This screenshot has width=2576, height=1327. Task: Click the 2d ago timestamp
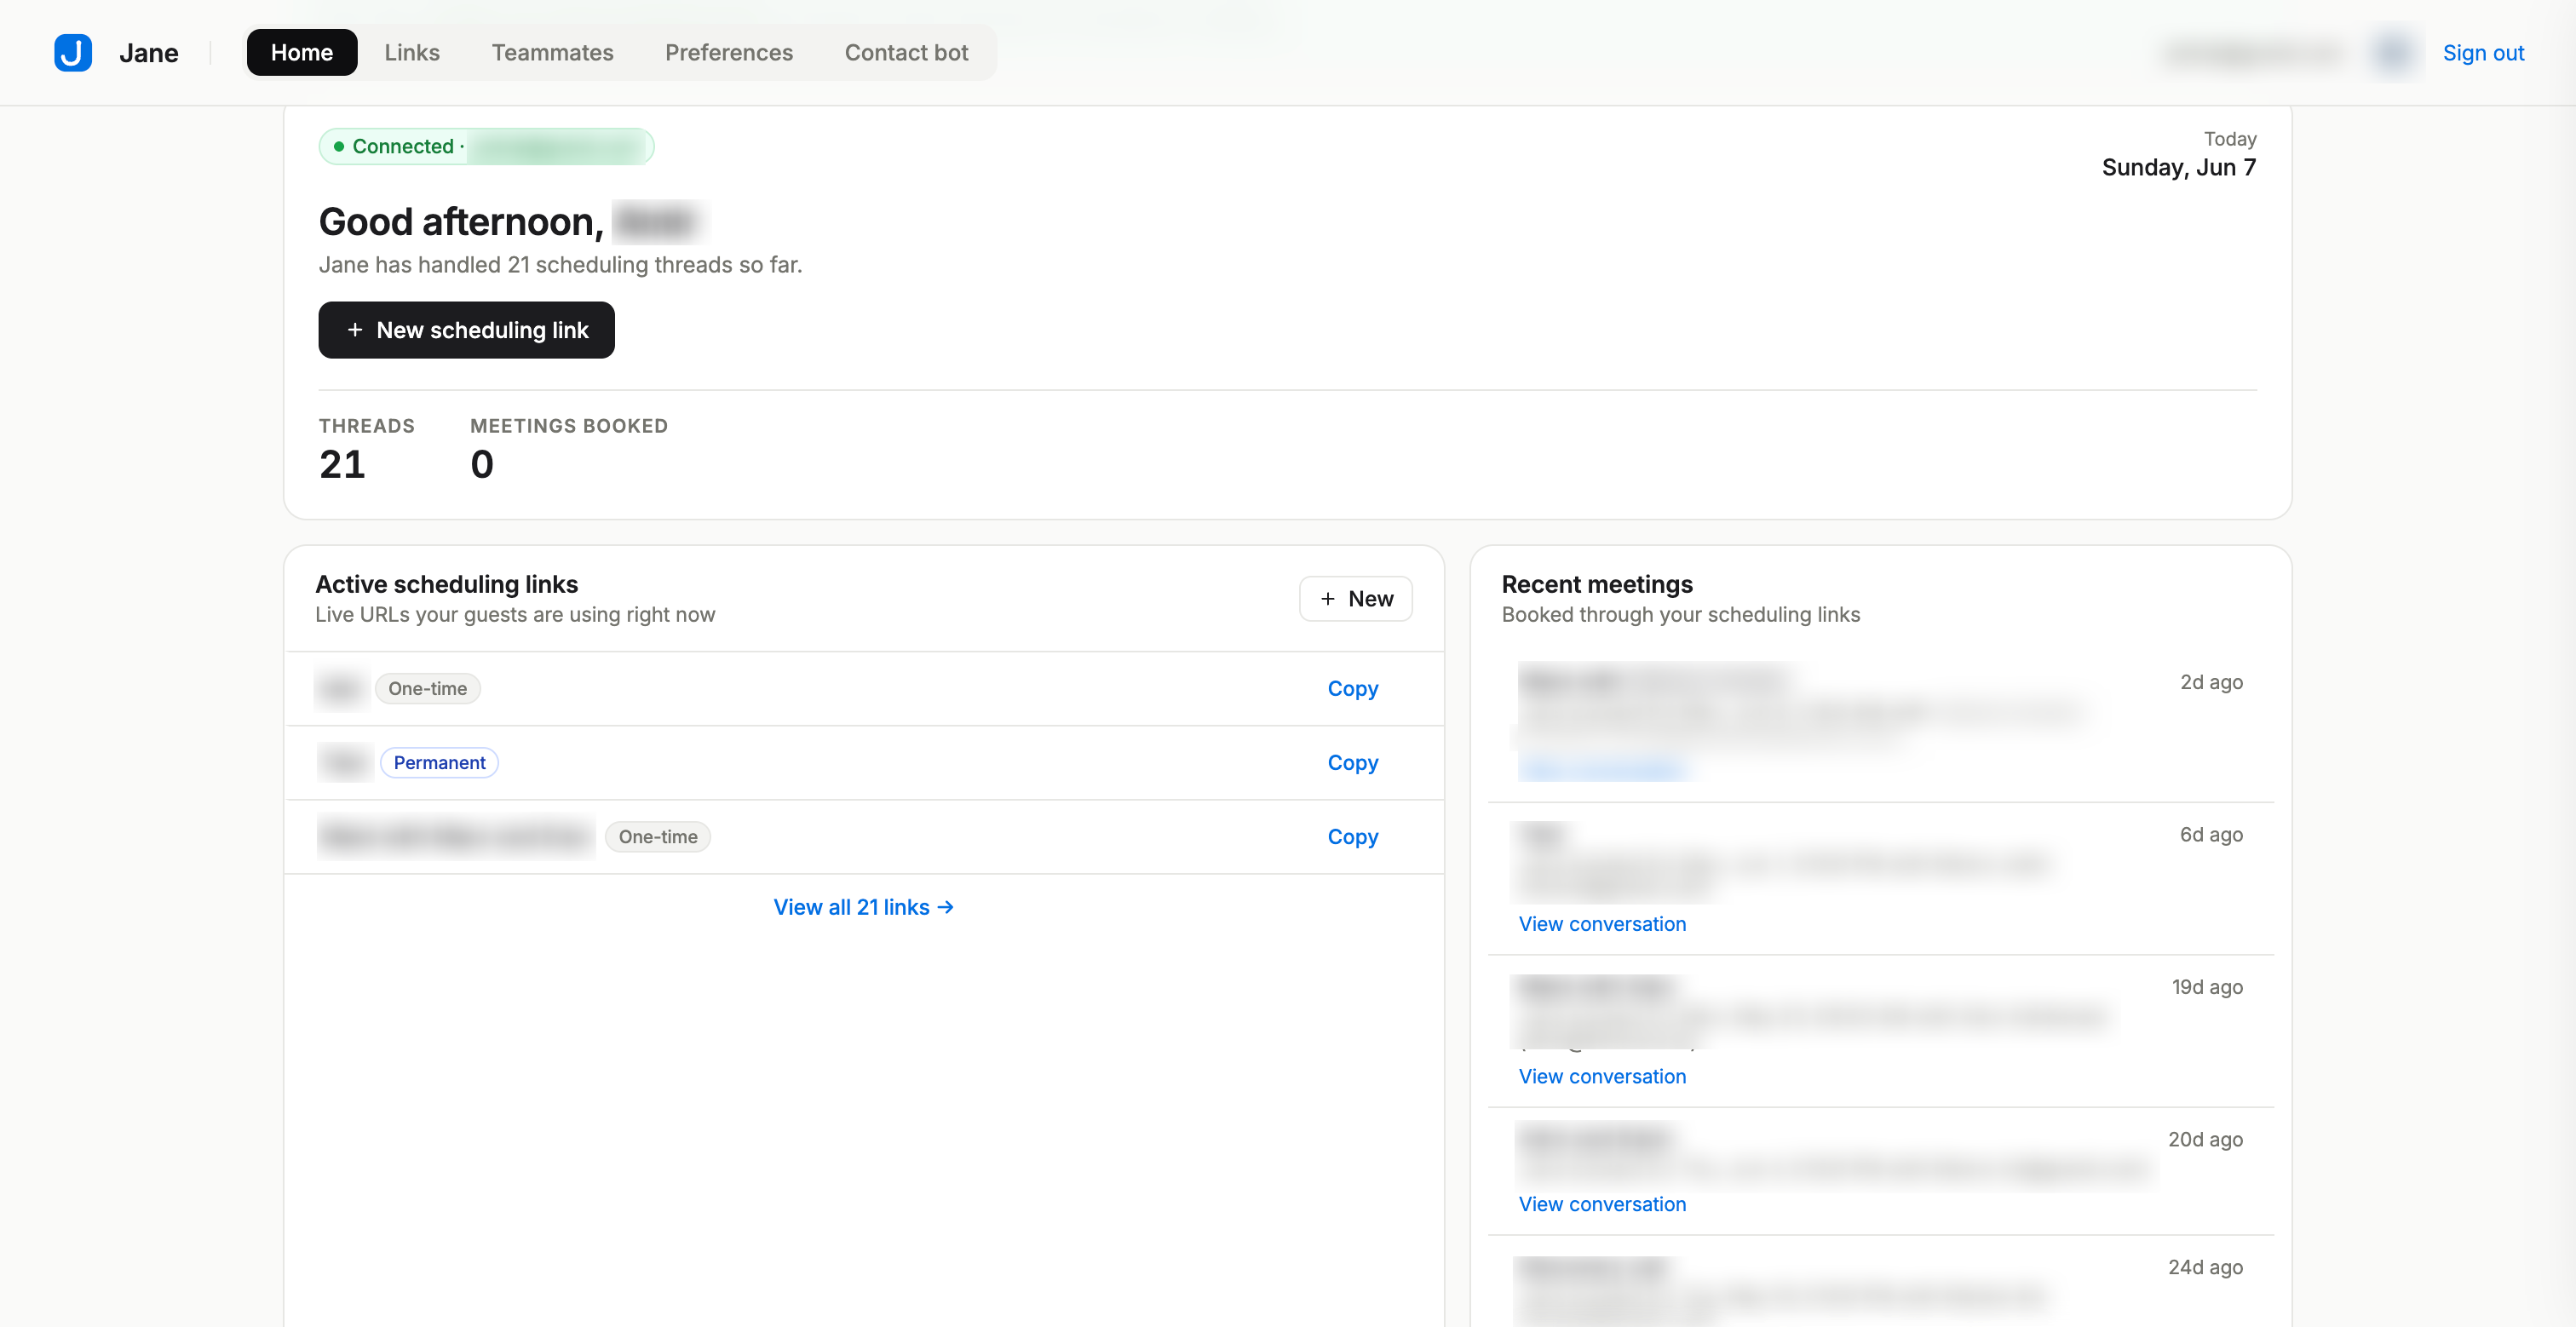pos(2211,682)
